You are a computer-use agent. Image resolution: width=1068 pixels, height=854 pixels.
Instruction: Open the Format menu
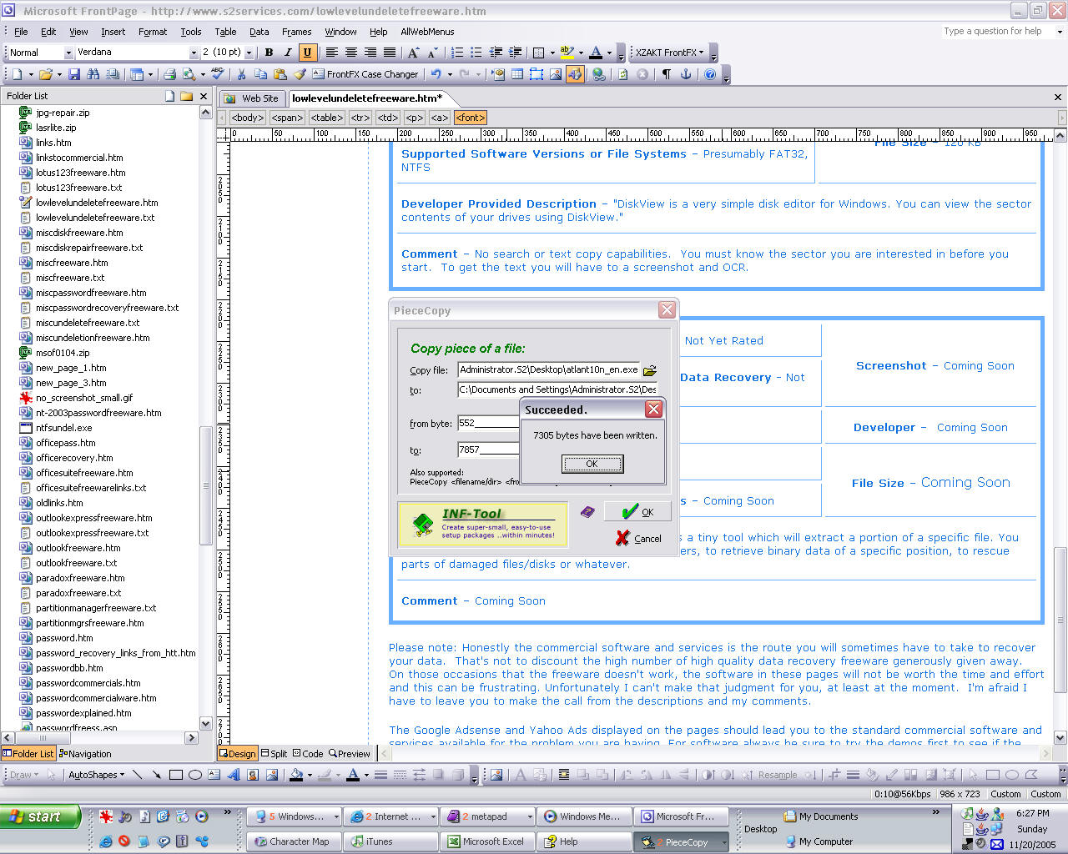pyautogui.click(x=153, y=32)
